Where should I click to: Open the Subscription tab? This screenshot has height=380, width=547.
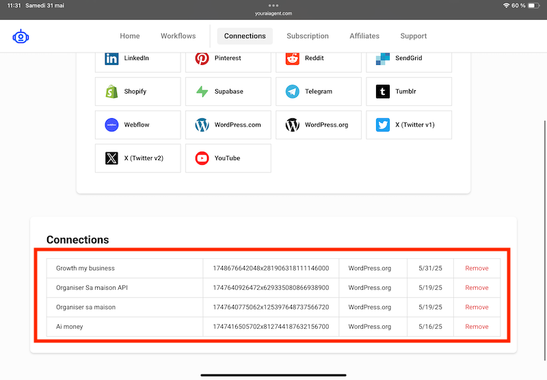tap(308, 36)
